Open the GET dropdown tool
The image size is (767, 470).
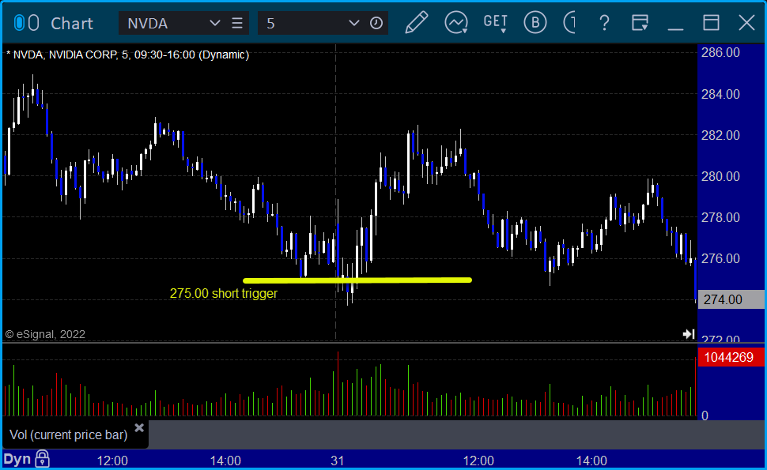(x=496, y=23)
